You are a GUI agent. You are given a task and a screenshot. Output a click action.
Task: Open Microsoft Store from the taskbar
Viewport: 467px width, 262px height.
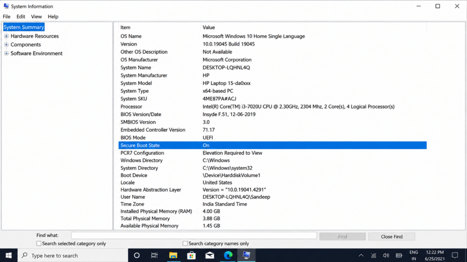[x=191, y=255]
